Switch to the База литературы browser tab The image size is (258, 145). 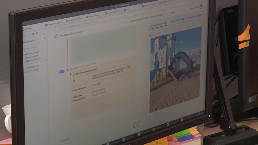(x=113, y=12)
